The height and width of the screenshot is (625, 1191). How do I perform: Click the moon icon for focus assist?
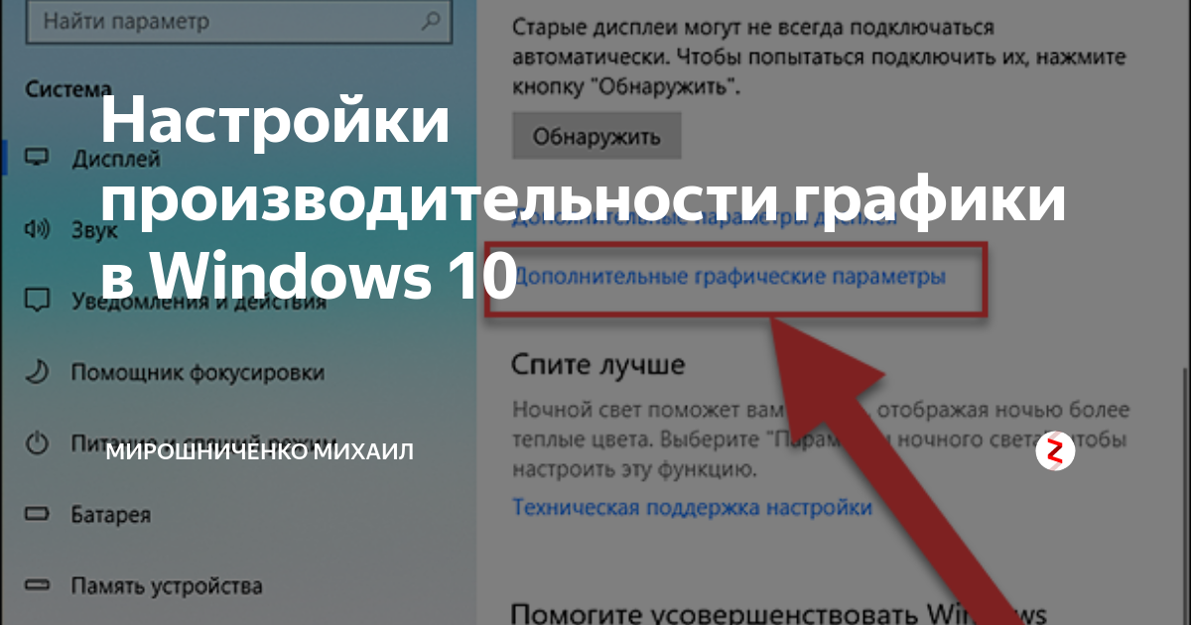37,371
